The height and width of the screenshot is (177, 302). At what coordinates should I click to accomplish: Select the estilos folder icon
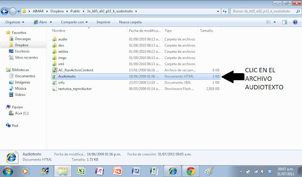click(55, 51)
